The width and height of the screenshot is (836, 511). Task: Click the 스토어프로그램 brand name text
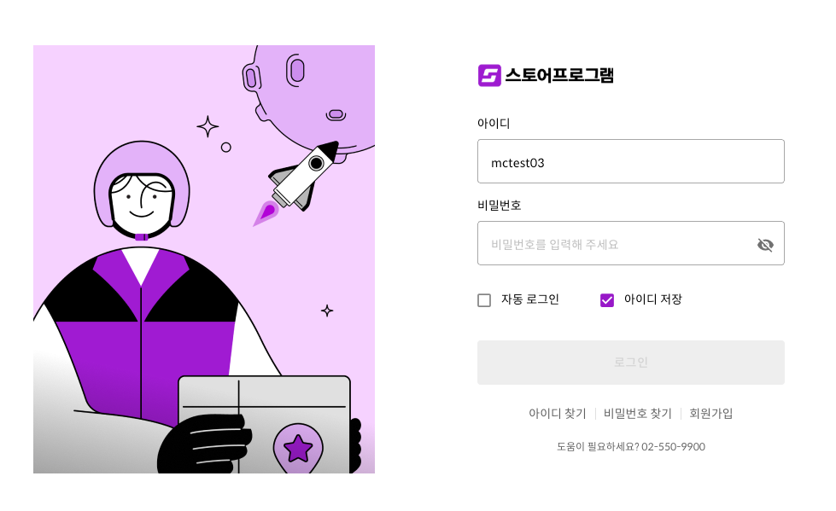[559, 75]
